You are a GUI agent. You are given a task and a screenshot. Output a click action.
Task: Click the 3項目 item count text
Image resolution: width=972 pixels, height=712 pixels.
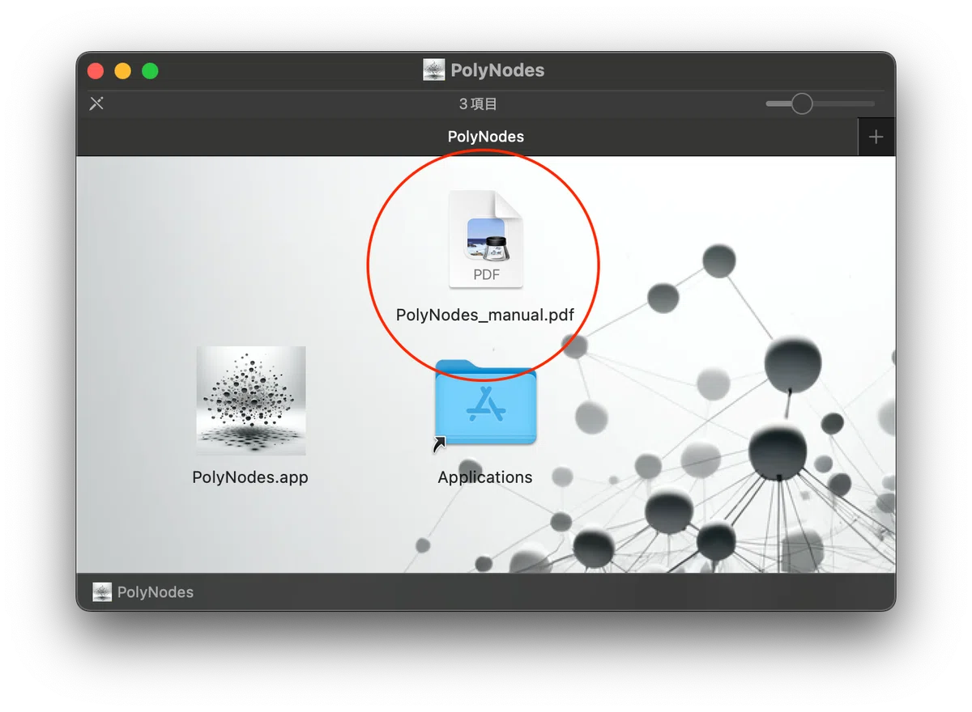coord(478,104)
